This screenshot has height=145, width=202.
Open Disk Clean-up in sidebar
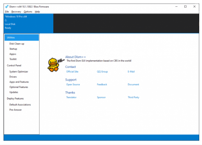[x=17, y=43]
